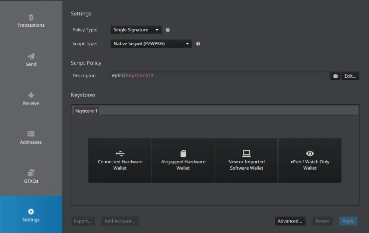369x233 pixels.
Task: Click the Revert button
Action: (x=322, y=221)
